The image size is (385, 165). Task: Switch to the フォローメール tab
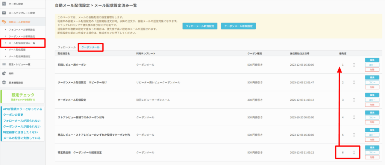67,47
